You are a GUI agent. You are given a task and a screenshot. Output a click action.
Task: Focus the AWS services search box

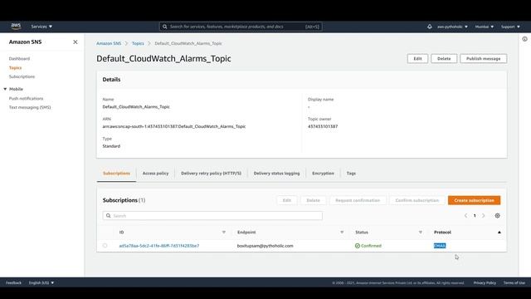pyautogui.click(x=241, y=27)
